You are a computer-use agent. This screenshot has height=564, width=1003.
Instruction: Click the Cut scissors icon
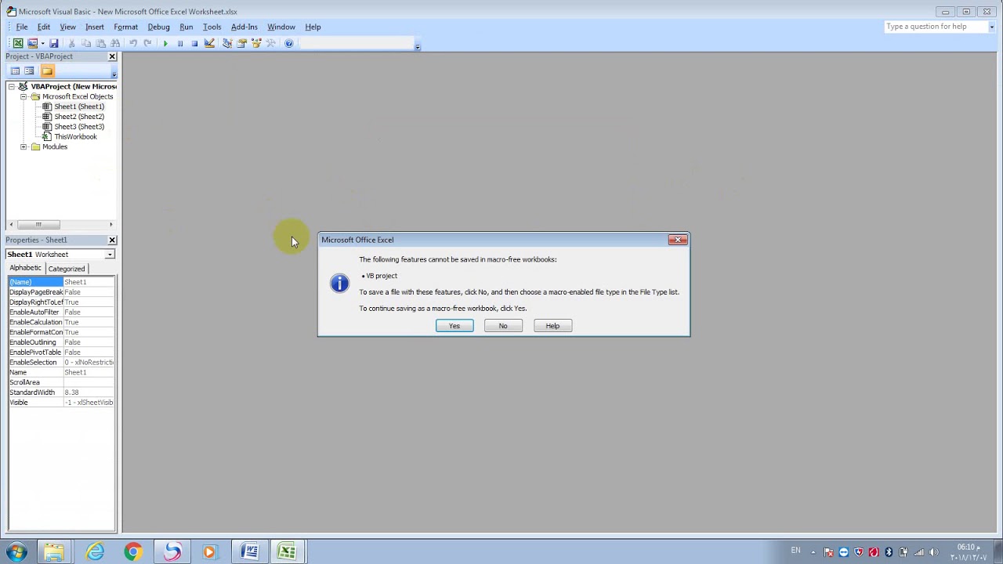coord(71,43)
